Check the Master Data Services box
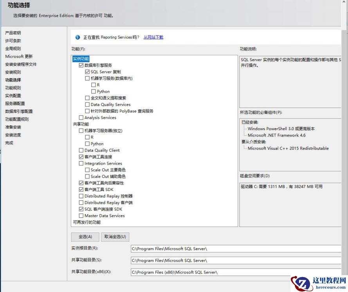This screenshot has width=348, height=292. [x=81, y=216]
